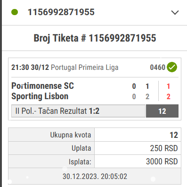
Task: Click the green checkmark next to 0460
Action: click(172, 67)
